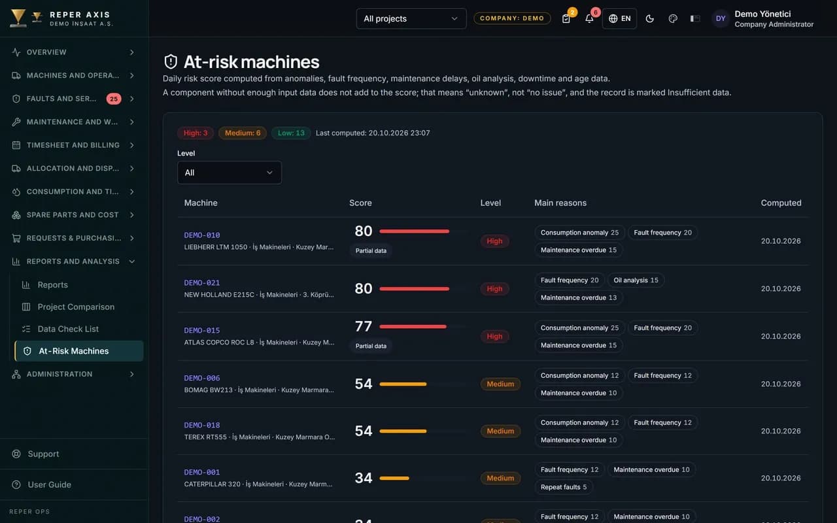Change language with the EN selector
Screen dimensions: 837x523
click(x=619, y=18)
